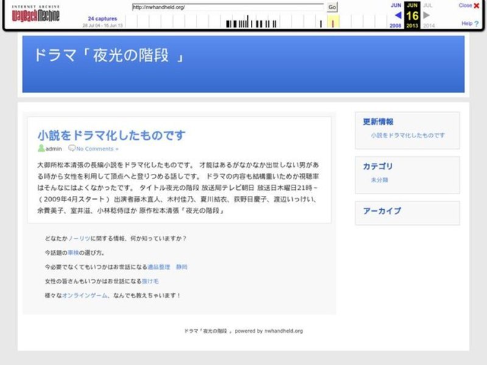Select the highlighted 2013 capture marker in timeline
Image resolution: width=487 pixels, height=365 pixels.
pos(333,23)
